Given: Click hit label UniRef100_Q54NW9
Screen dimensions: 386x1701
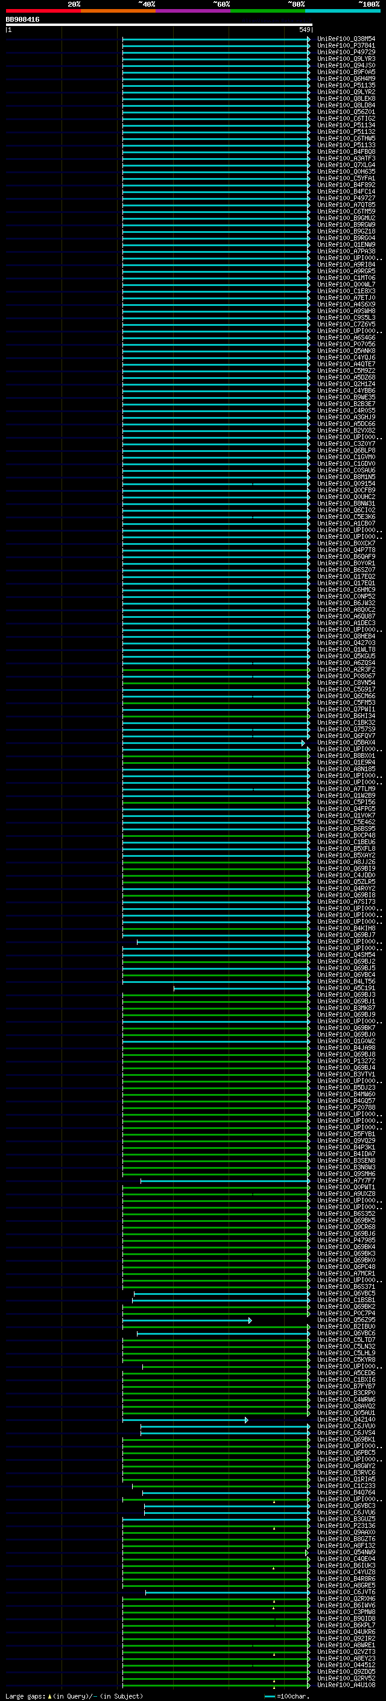Looking at the screenshot, I should click(346, 1554).
